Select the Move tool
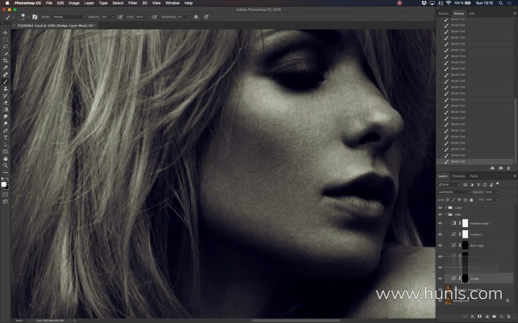Viewport: 518px width, 323px height. point(5,33)
